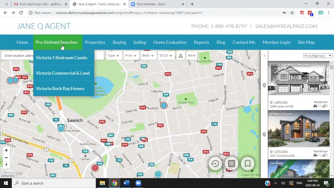
Task: Open the Contact Me page
Action: pos(244,42)
